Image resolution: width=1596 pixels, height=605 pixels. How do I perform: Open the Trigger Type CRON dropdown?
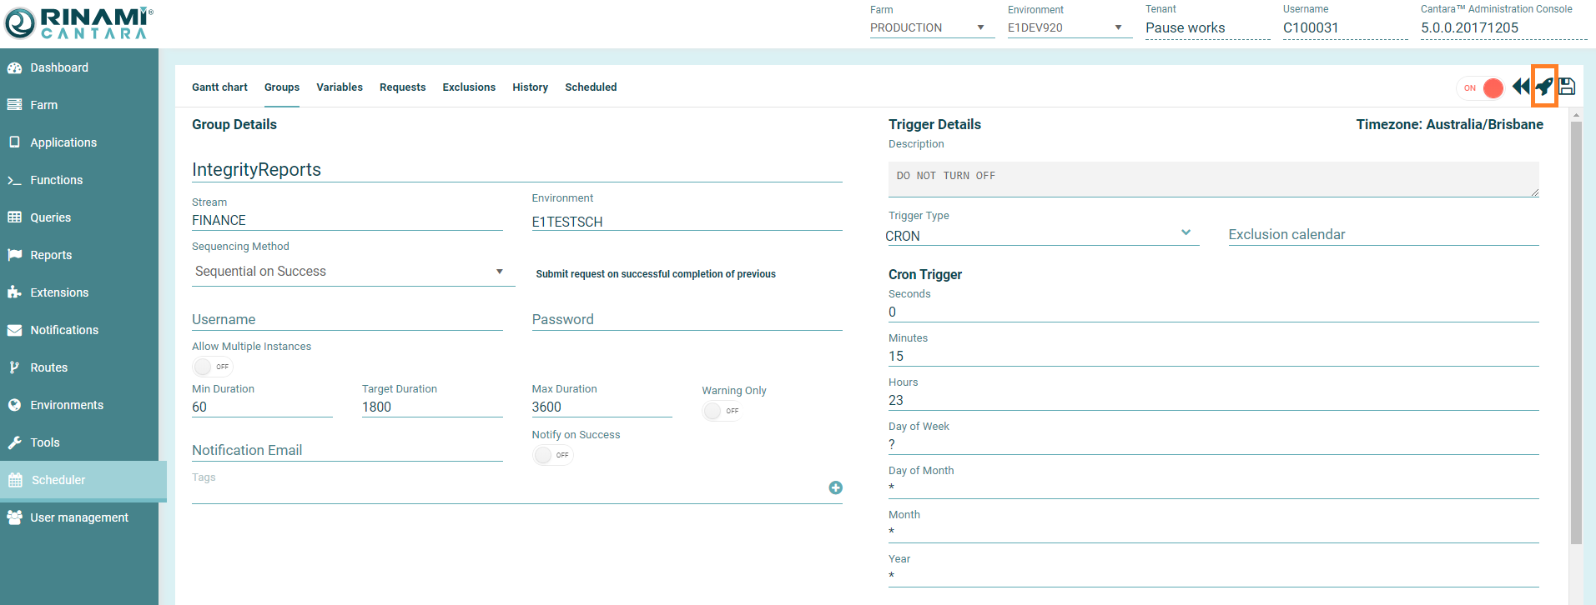(x=1041, y=236)
